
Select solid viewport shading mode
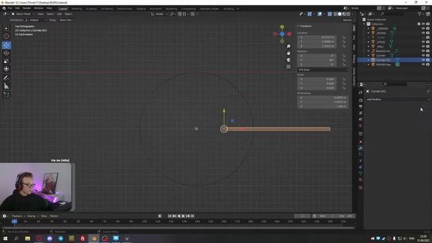click(x=340, y=13)
